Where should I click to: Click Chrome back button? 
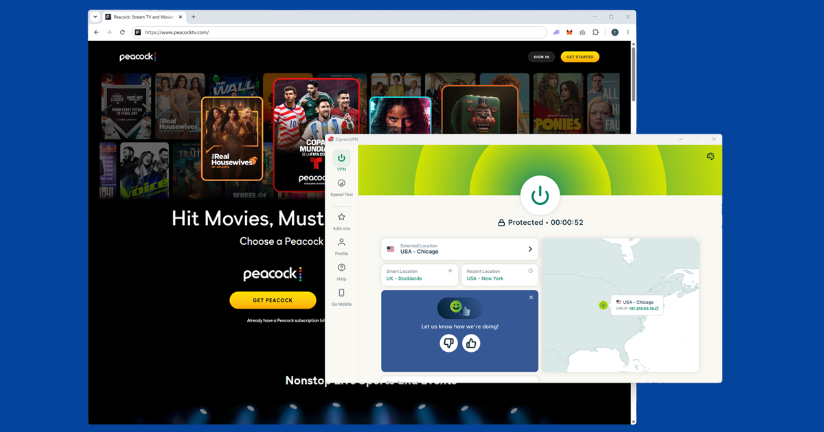pos(96,32)
